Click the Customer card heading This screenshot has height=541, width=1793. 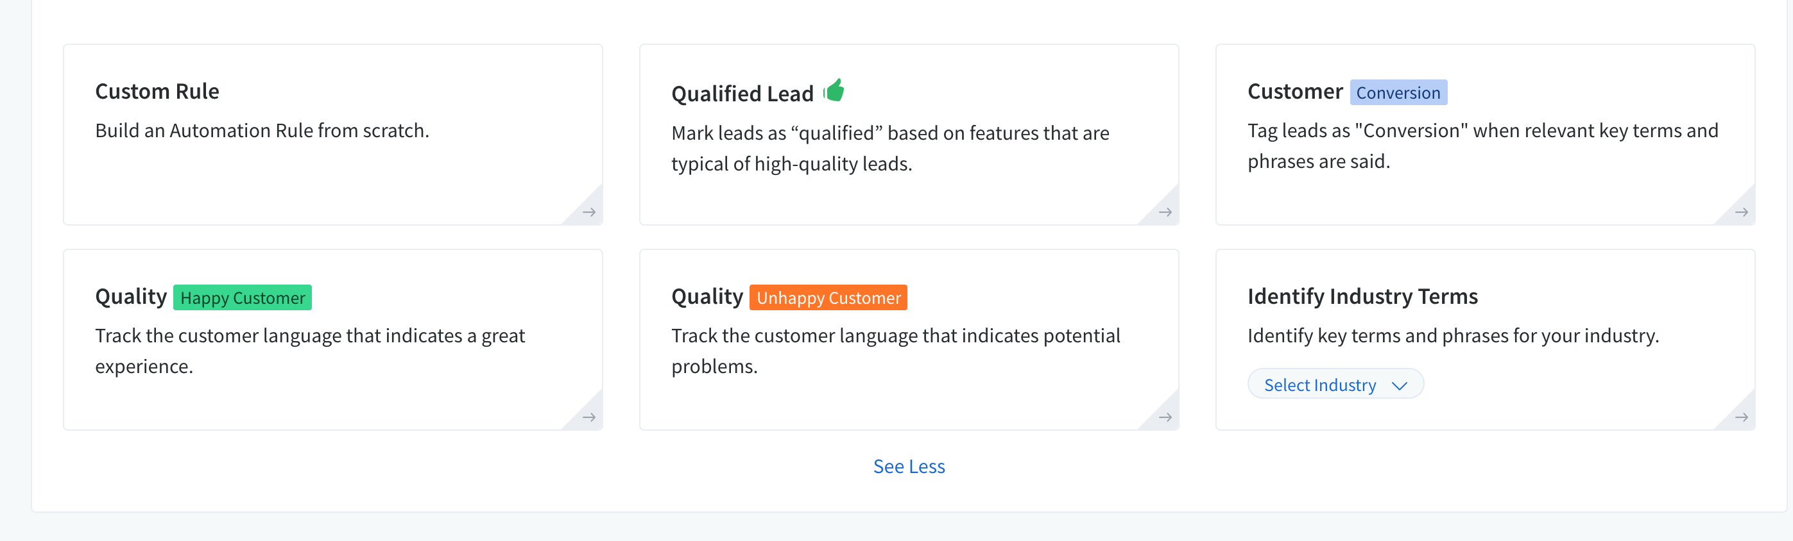click(x=1294, y=91)
